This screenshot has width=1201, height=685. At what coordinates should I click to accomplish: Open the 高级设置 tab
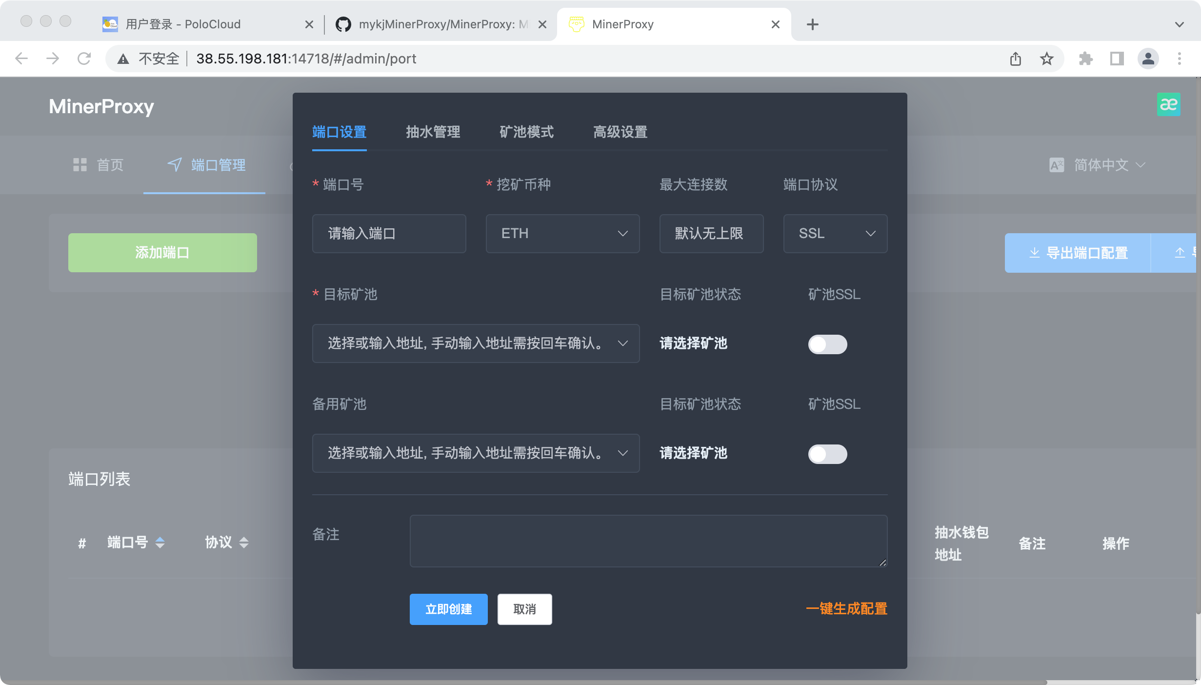click(620, 132)
